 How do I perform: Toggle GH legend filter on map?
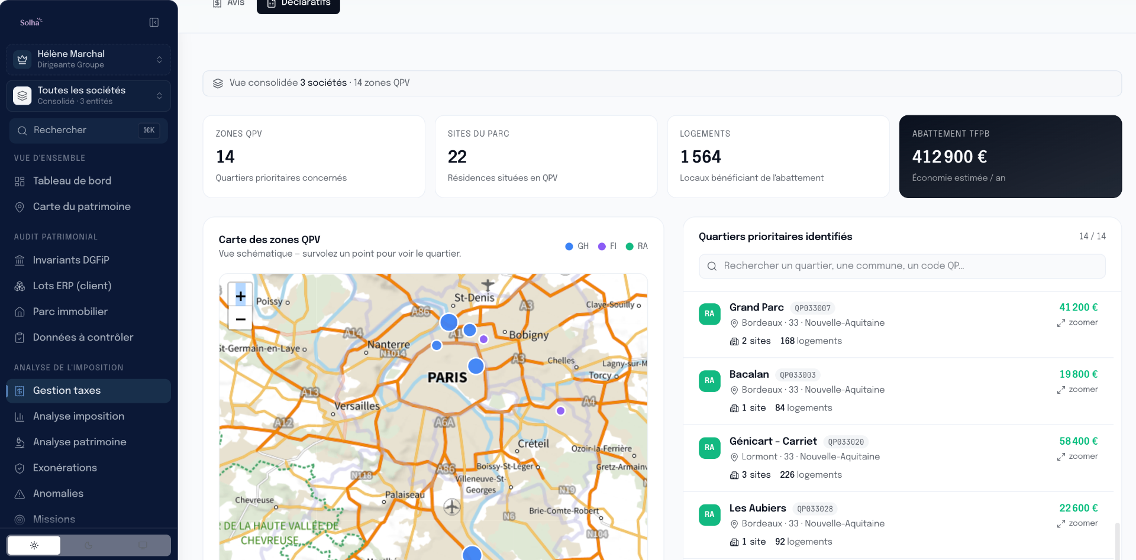click(x=577, y=246)
